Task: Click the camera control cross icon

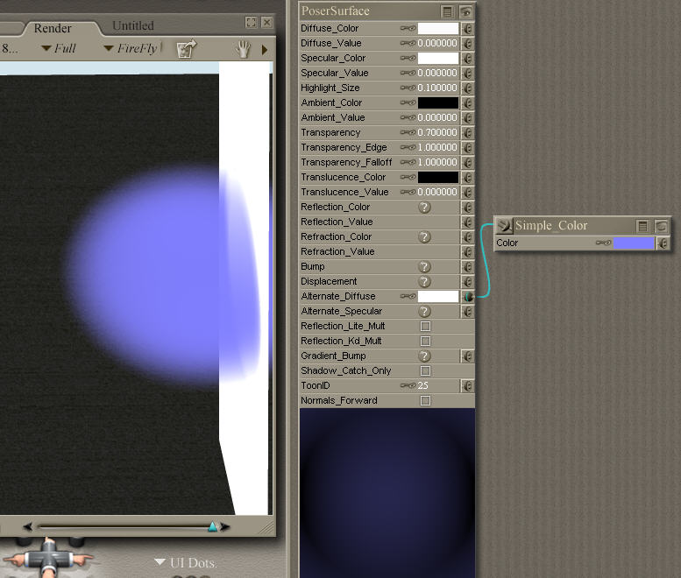Action: pos(49,559)
